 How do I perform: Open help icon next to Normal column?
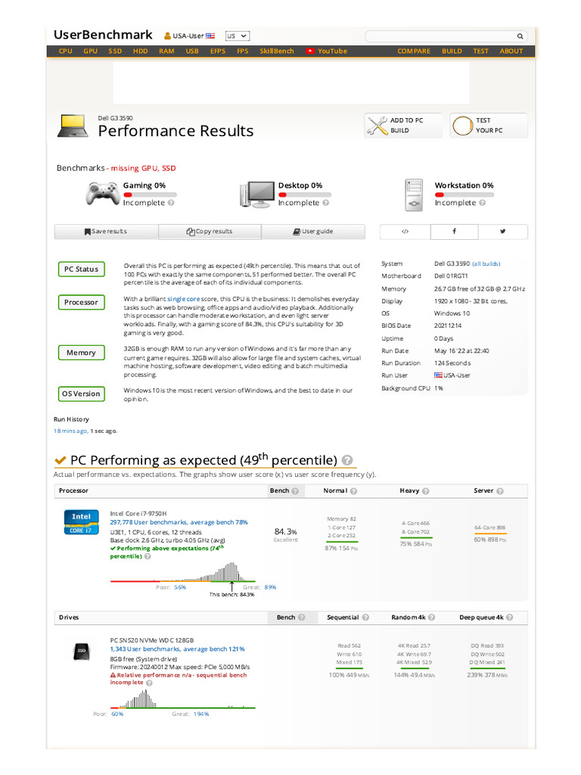click(354, 490)
